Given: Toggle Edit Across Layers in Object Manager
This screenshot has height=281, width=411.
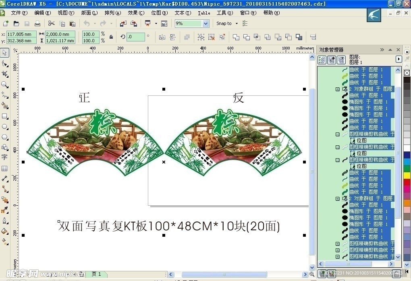Looking at the screenshot, I should point(332,60).
